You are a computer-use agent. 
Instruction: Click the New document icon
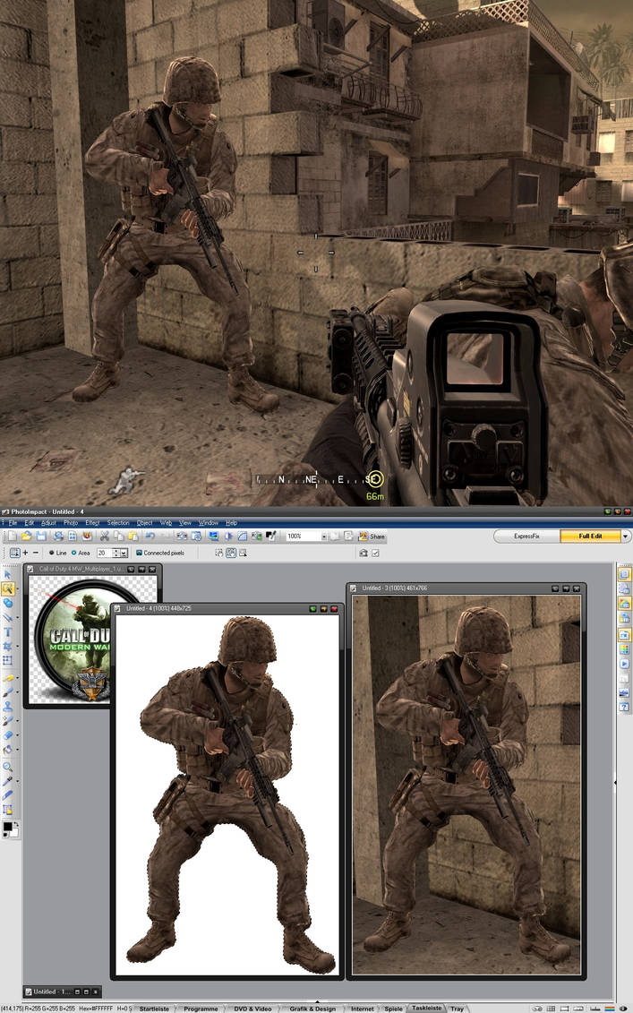(13, 536)
